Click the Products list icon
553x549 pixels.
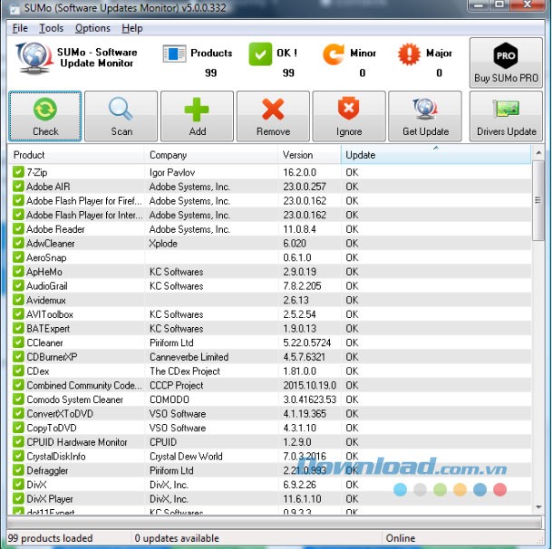174,54
